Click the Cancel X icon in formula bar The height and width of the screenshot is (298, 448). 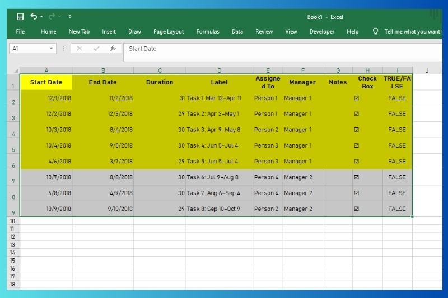click(79, 49)
